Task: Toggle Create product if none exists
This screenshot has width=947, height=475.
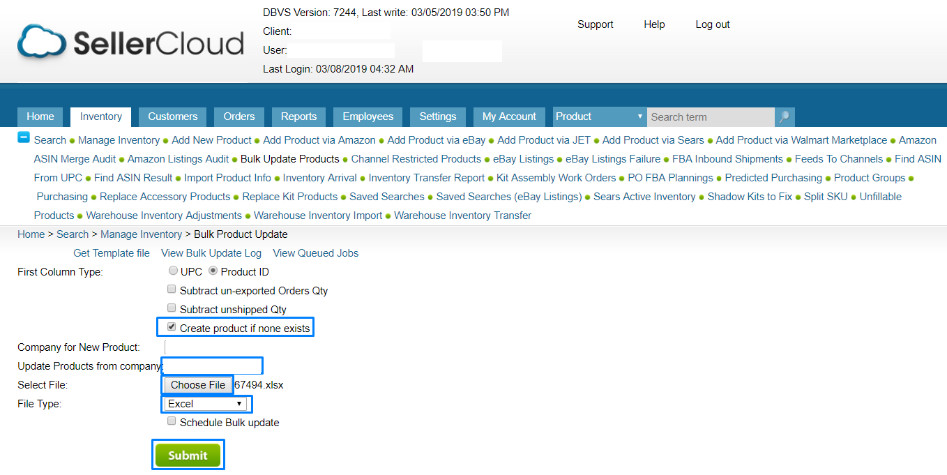Action: click(172, 327)
